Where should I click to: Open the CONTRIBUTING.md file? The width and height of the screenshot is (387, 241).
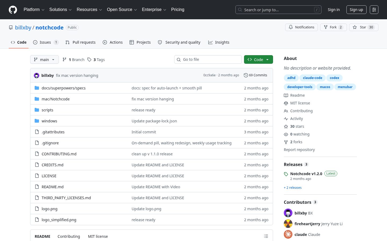point(59,154)
